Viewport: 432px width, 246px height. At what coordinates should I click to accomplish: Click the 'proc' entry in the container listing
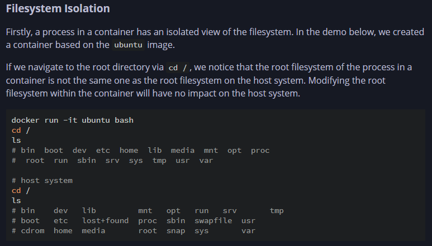click(x=260, y=151)
